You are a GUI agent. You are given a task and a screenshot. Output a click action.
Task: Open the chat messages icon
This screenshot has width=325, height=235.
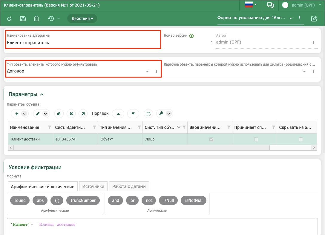[x=270, y=5]
